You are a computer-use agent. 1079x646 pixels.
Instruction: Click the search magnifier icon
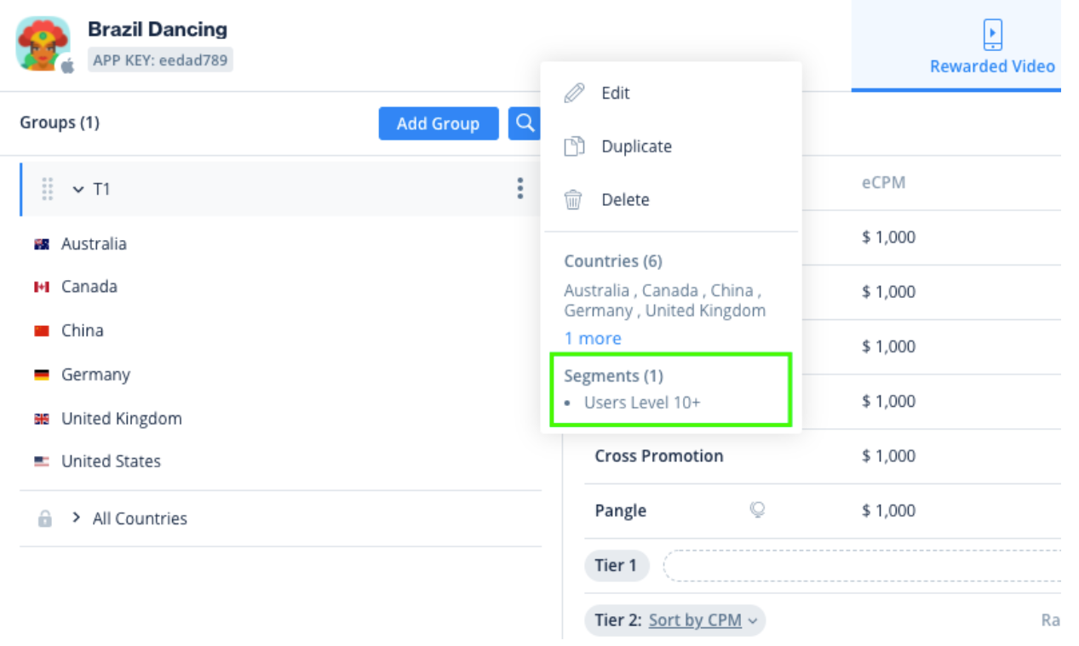tap(525, 123)
